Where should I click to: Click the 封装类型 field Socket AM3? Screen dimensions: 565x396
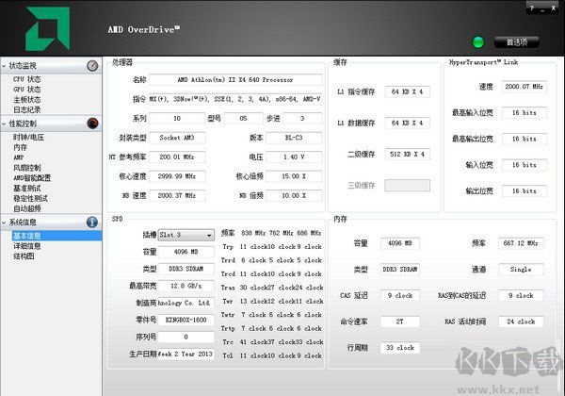tap(177, 138)
